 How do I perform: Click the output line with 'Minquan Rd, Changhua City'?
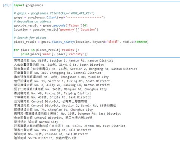(60, 89)
